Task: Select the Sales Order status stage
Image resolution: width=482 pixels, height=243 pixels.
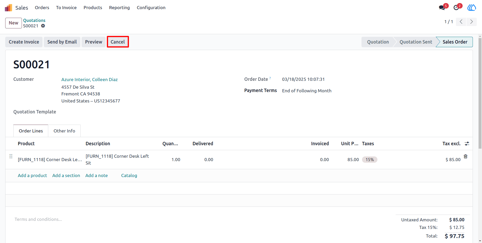Action: click(455, 42)
